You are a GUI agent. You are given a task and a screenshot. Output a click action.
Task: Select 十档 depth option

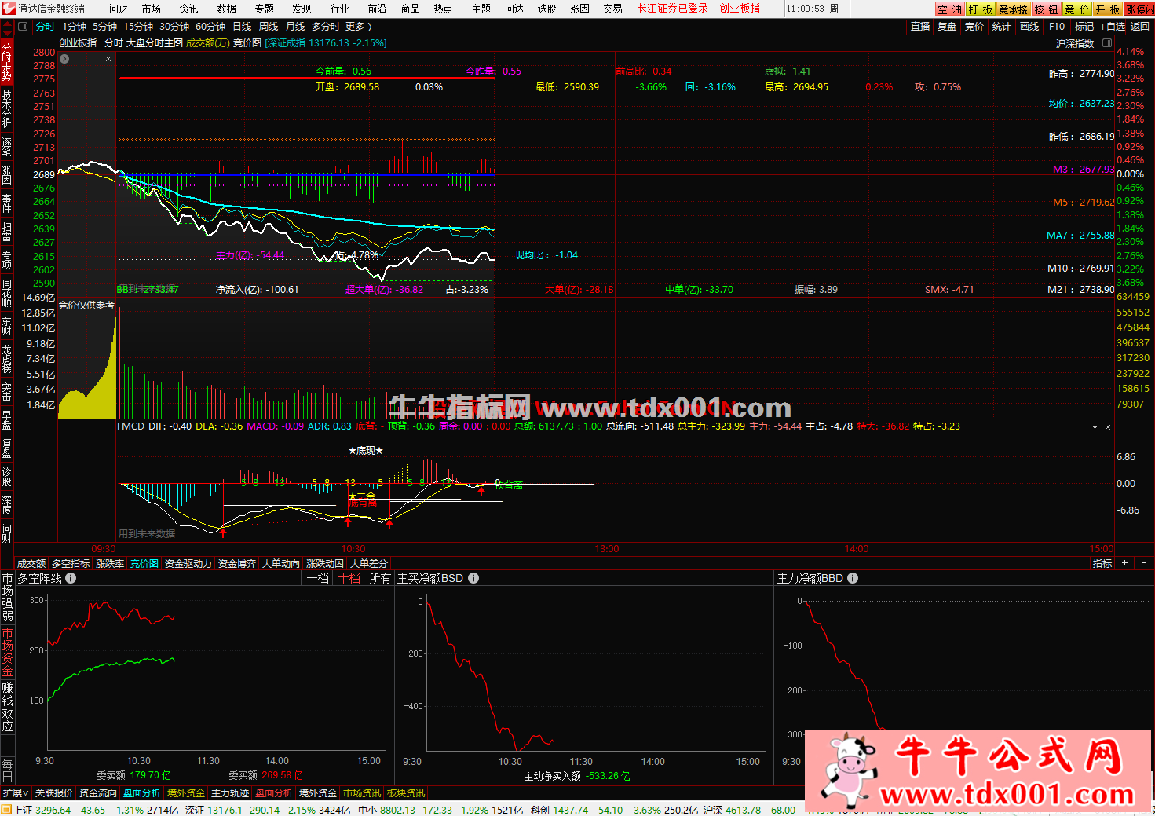coord(349,578)
